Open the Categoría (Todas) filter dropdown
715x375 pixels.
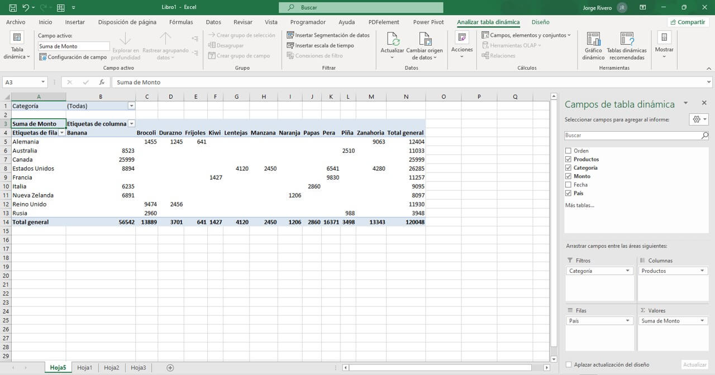coord(131,105)
